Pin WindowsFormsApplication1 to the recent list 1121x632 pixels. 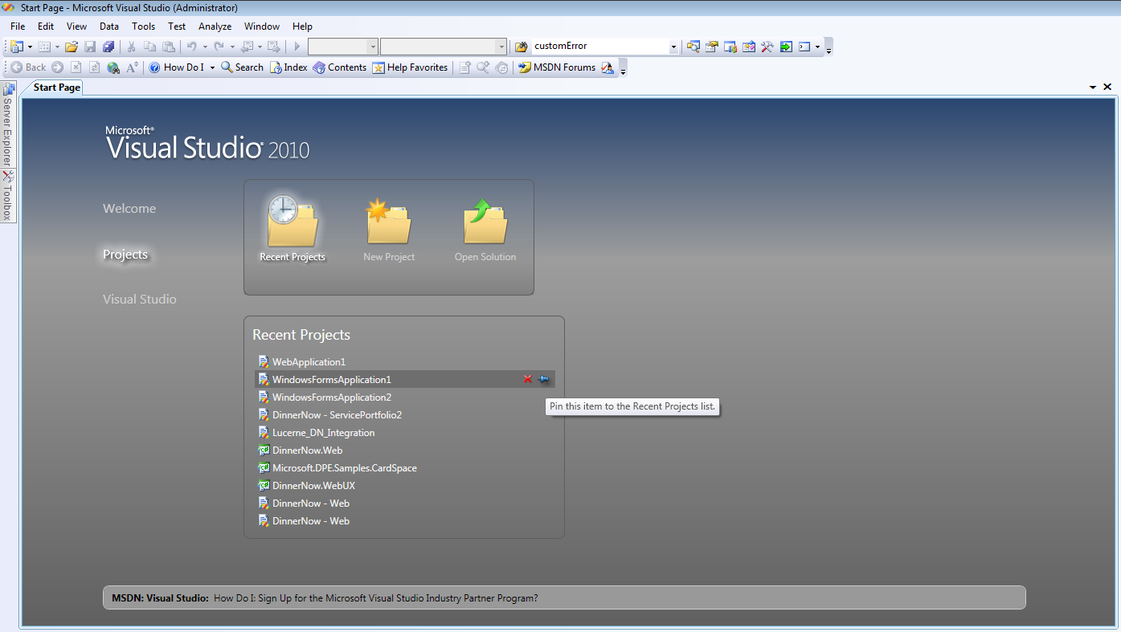pos(544,379)
